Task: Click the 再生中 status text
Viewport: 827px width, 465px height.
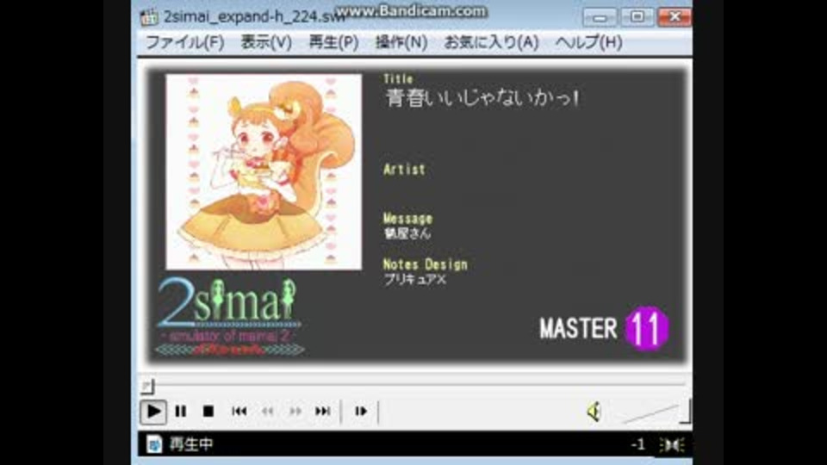Action: pos(191,444)
